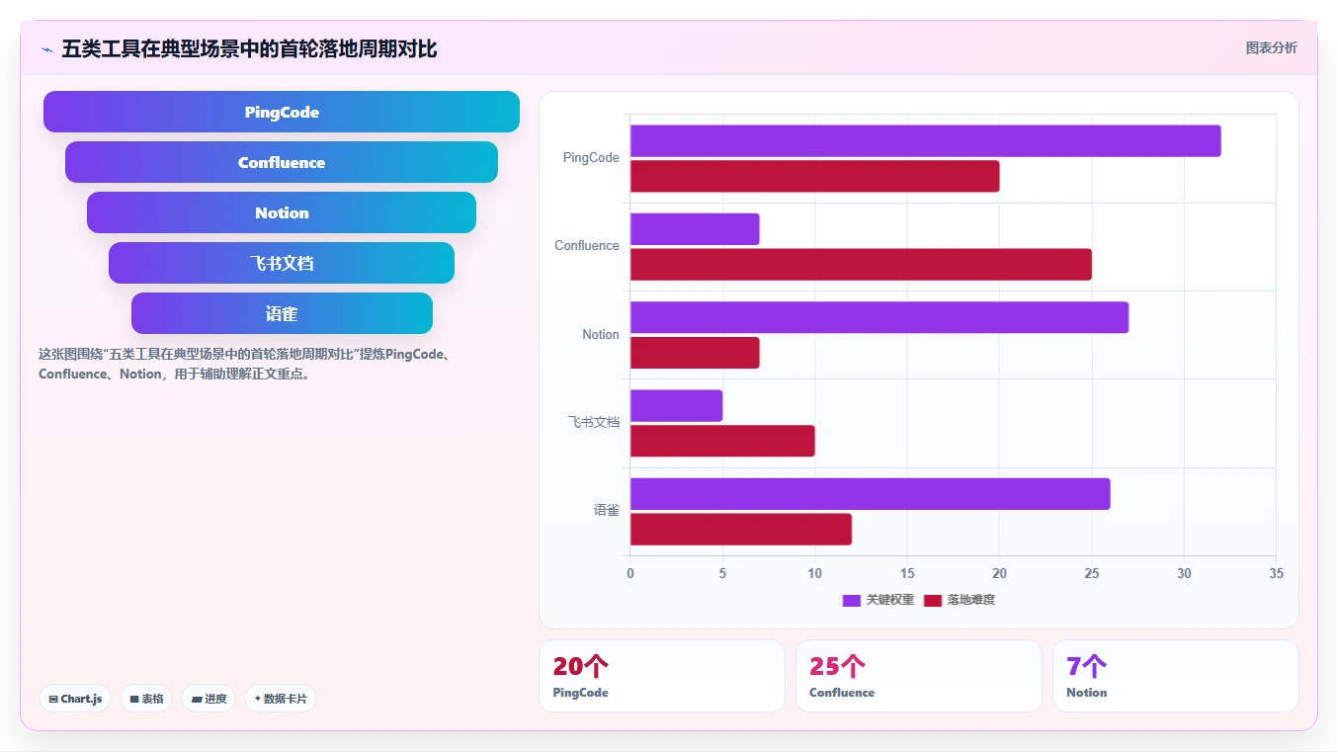Click 飞书文档 purple 关键权重 bar

[676, 406]
